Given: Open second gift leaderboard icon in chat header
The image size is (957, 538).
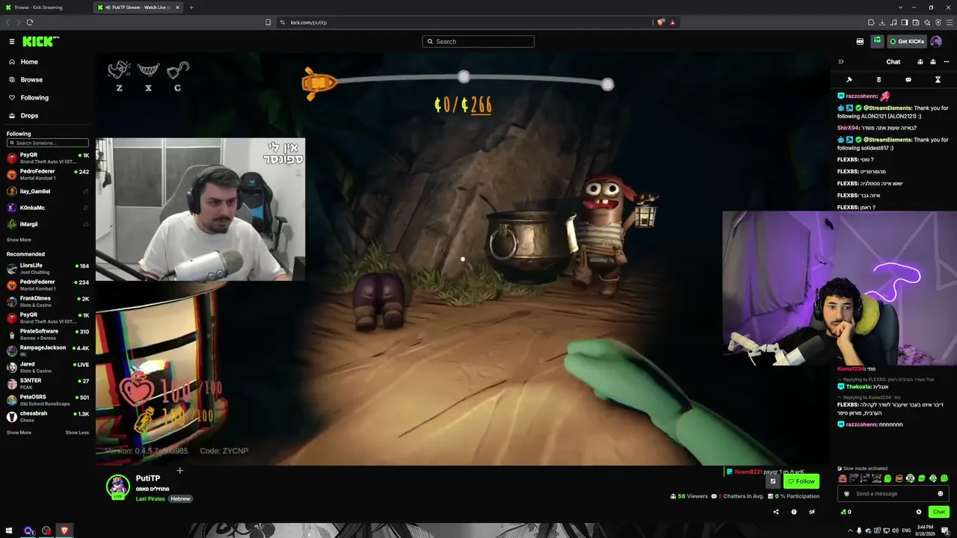Looking at the screenshot, I should click(932, 62).
